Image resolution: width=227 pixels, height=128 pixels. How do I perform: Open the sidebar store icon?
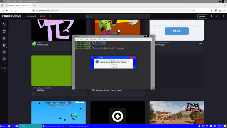coord(4,31)
